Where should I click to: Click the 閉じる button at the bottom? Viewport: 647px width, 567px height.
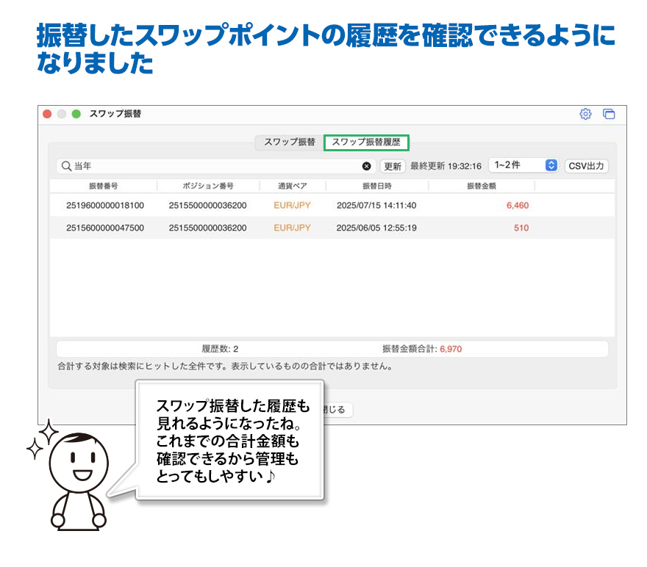coord(338,410)
